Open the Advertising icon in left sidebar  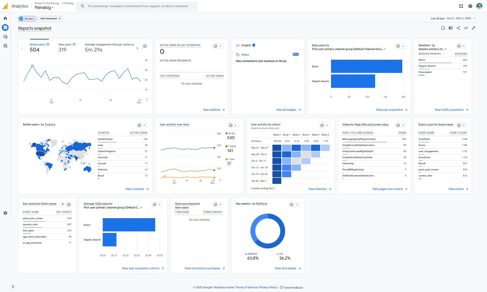(x=5, y=46)
